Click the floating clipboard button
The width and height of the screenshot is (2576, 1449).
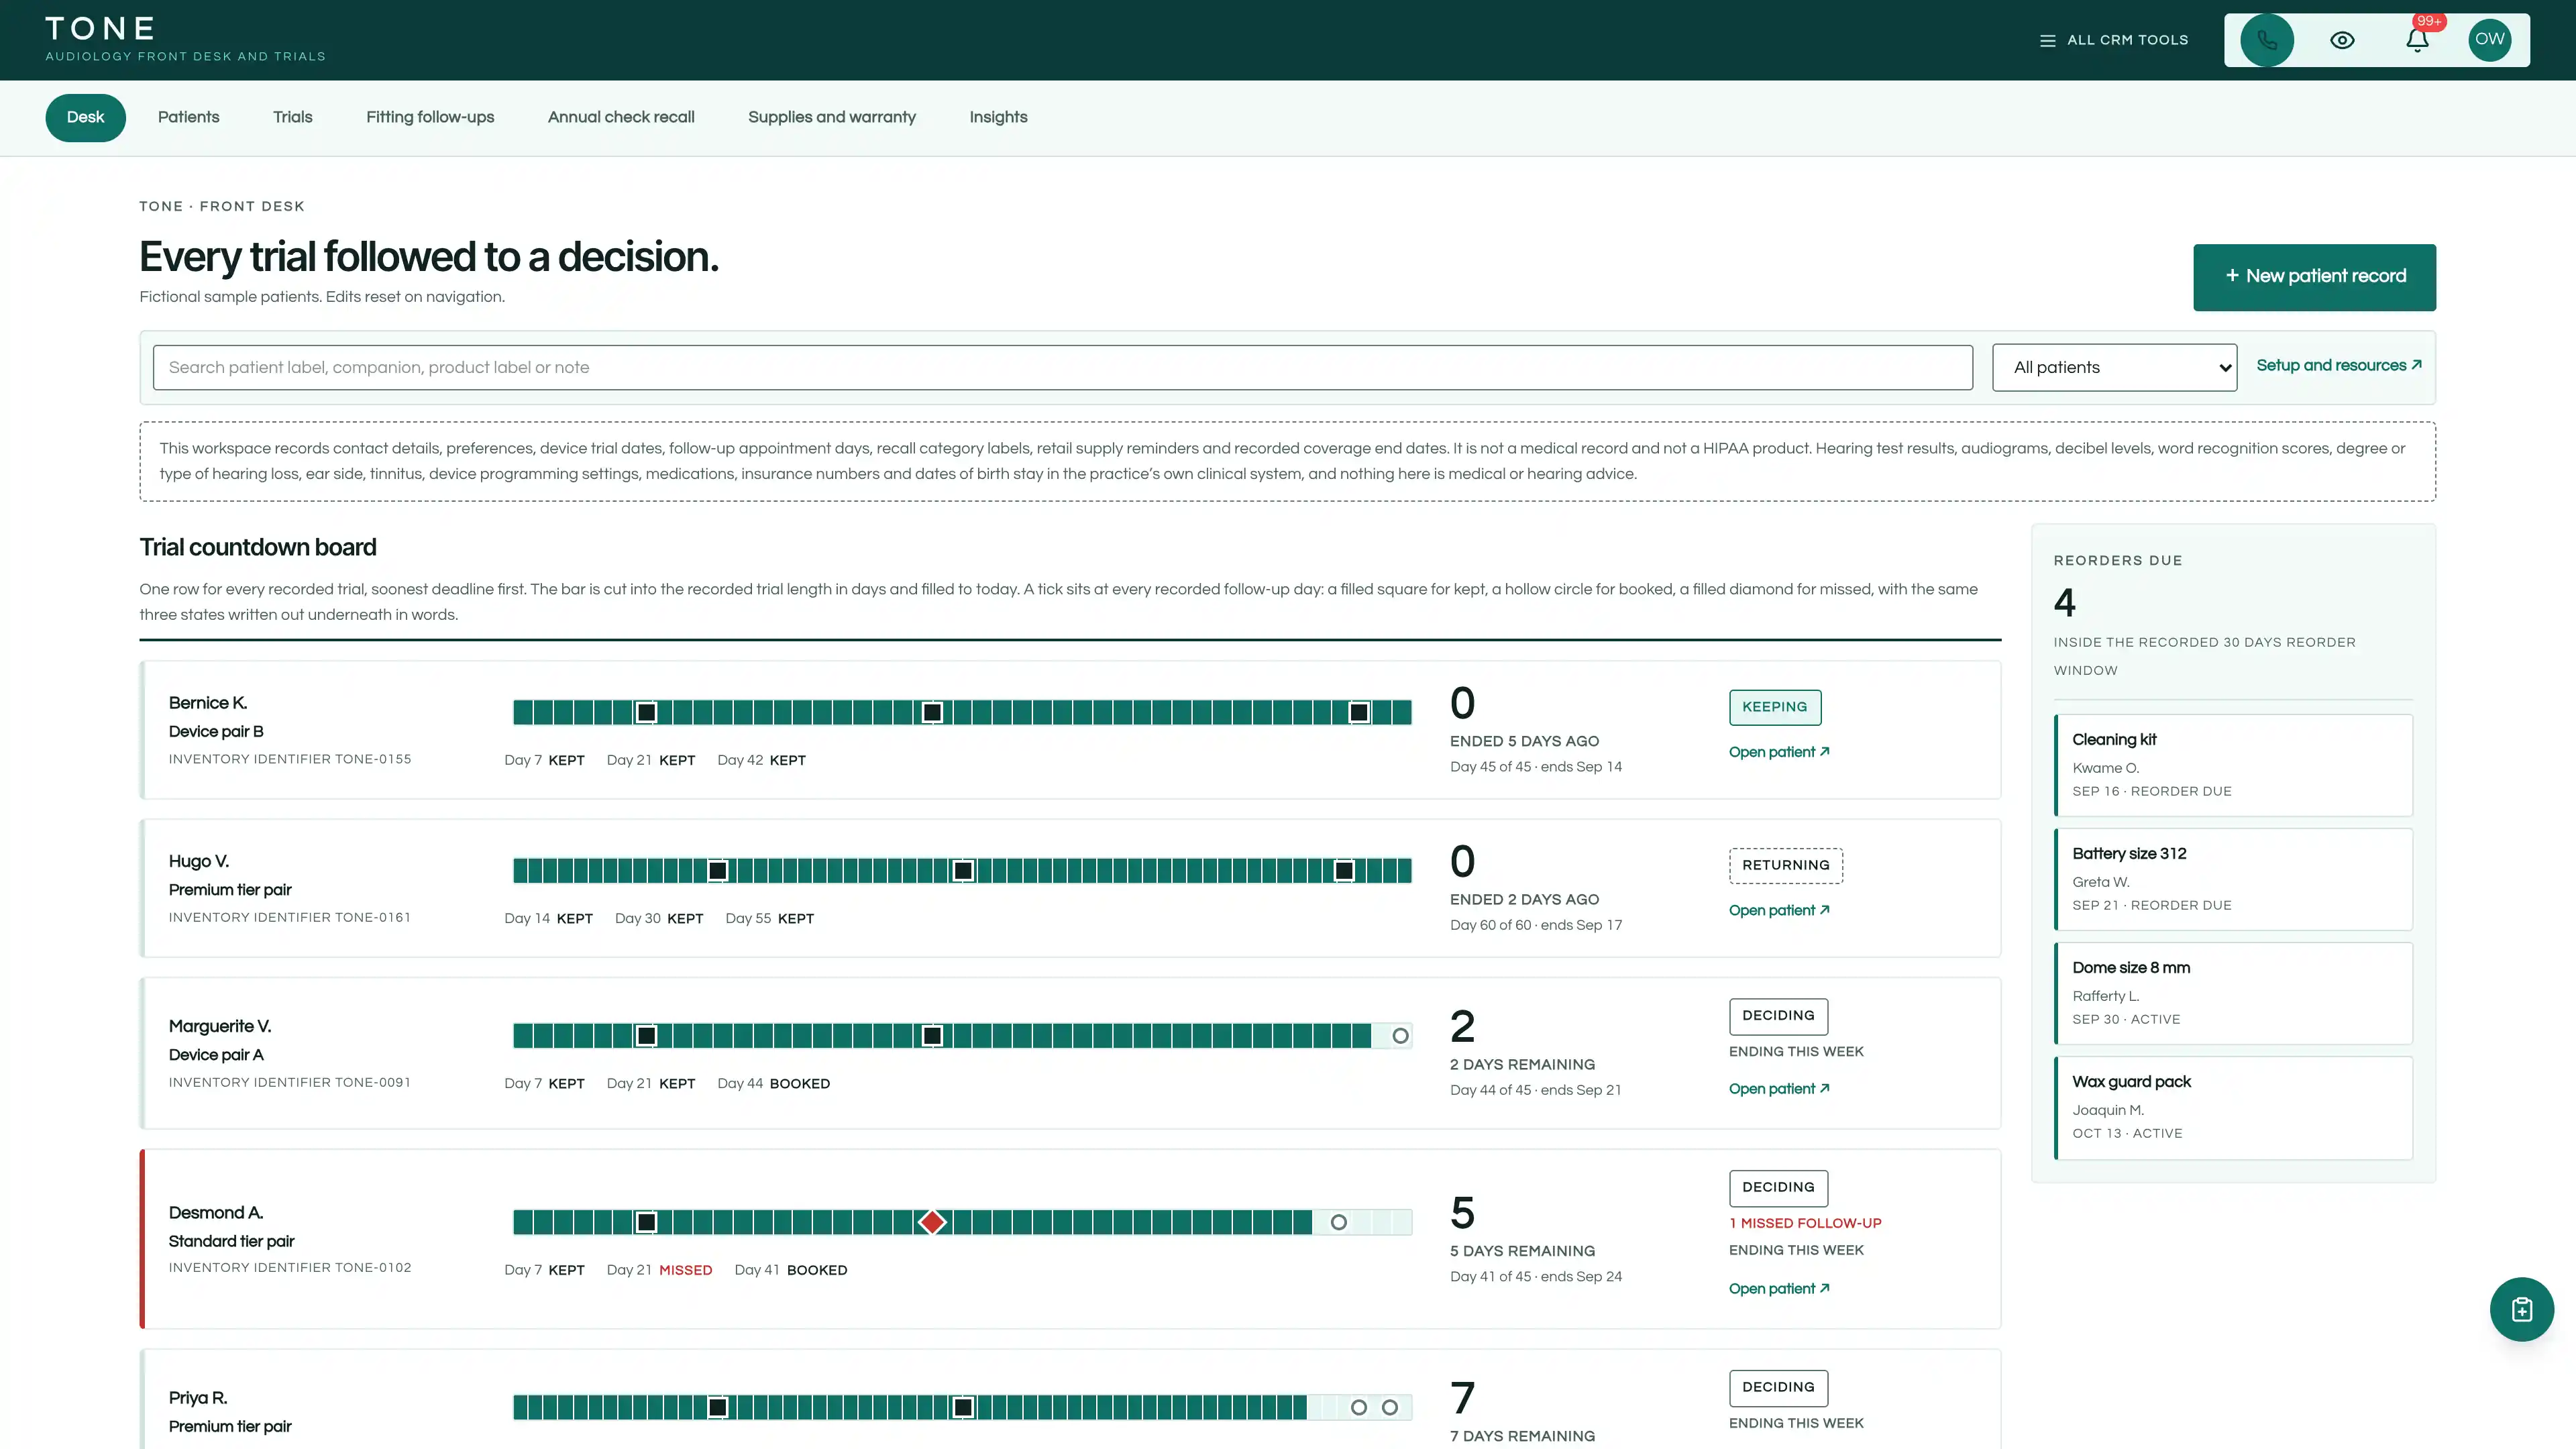2521,1309
